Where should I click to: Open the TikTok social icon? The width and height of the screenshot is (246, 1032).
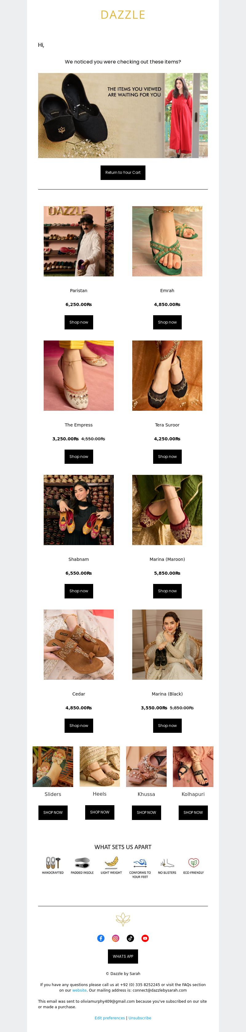click(130, 938)
